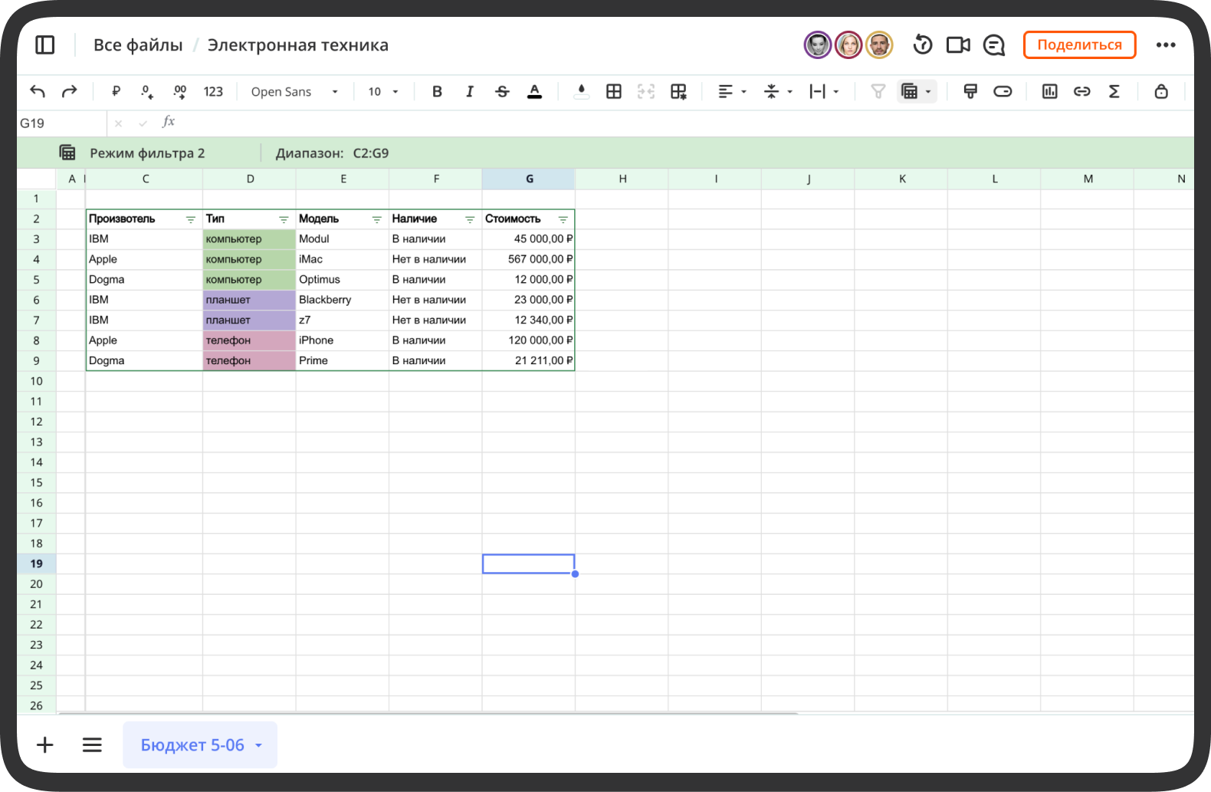Apply ruble currency format
This screenshot has height=792, width=1211.
[x=116, y=91]
